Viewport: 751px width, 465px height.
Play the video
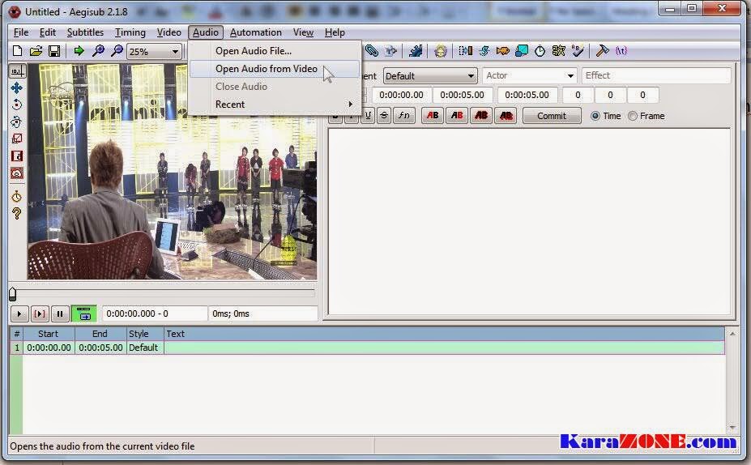tap(19, 314)
